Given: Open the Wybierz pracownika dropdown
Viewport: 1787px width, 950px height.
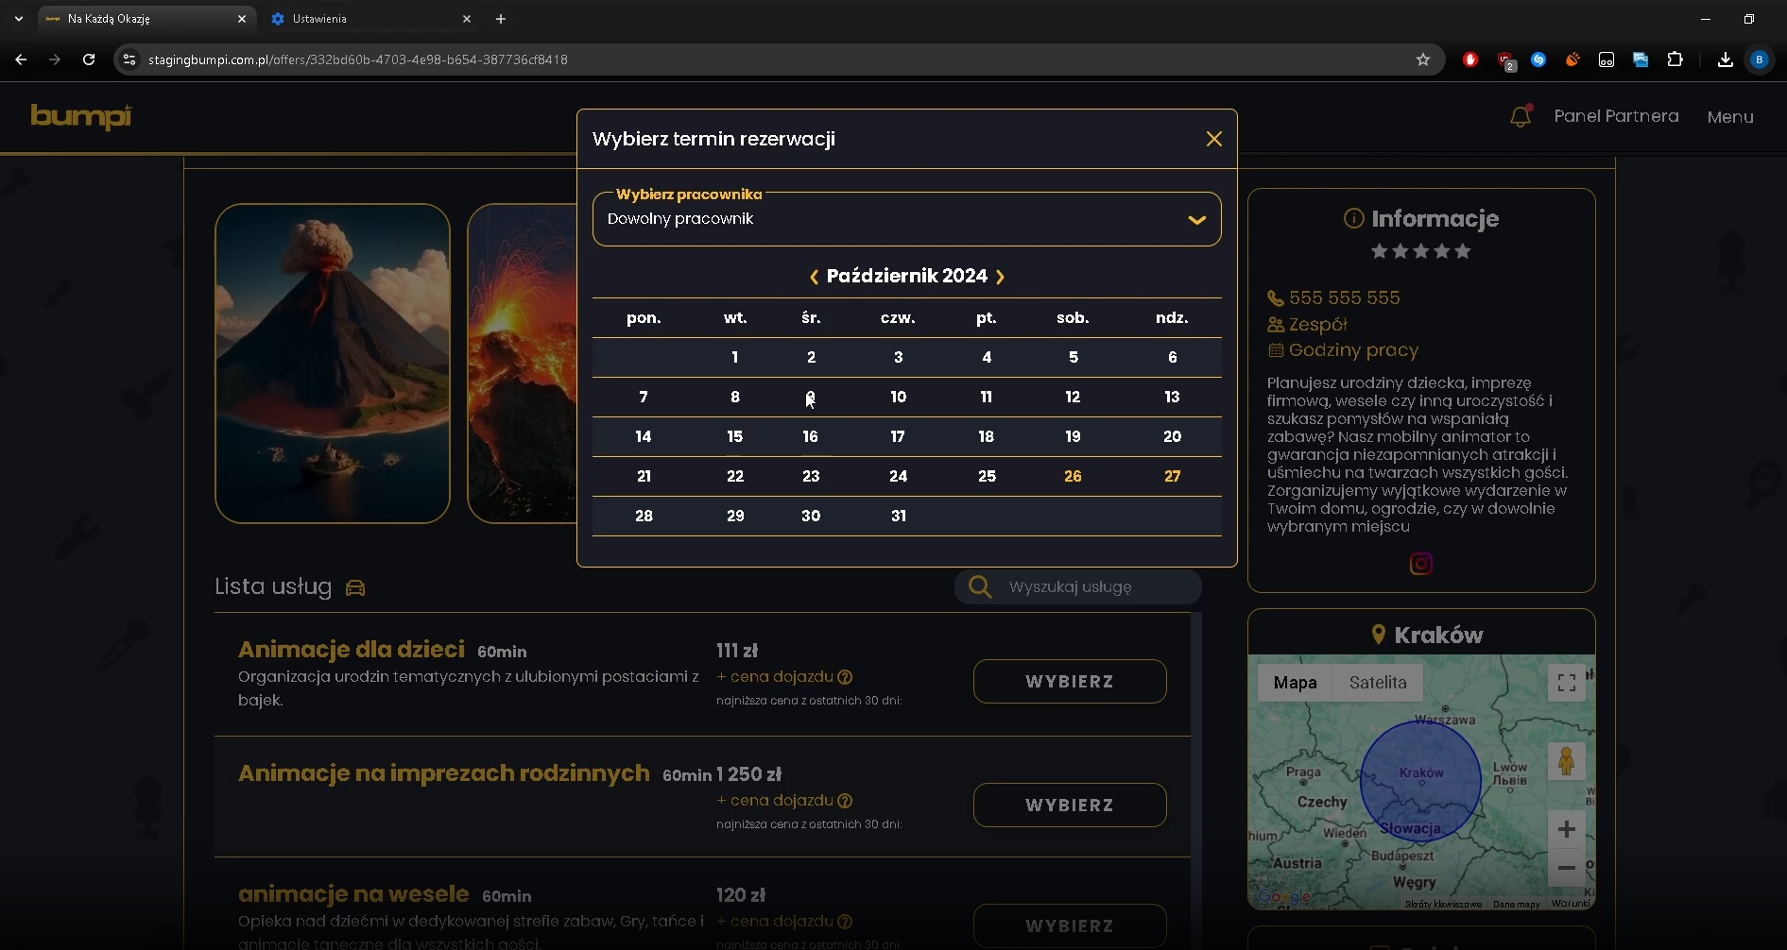Looking at the screenshot, I should [906, 219].
